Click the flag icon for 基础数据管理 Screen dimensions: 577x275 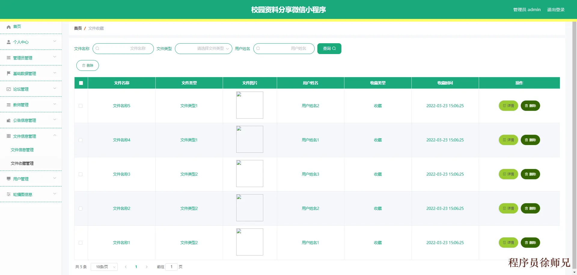[x=9, y=74]
